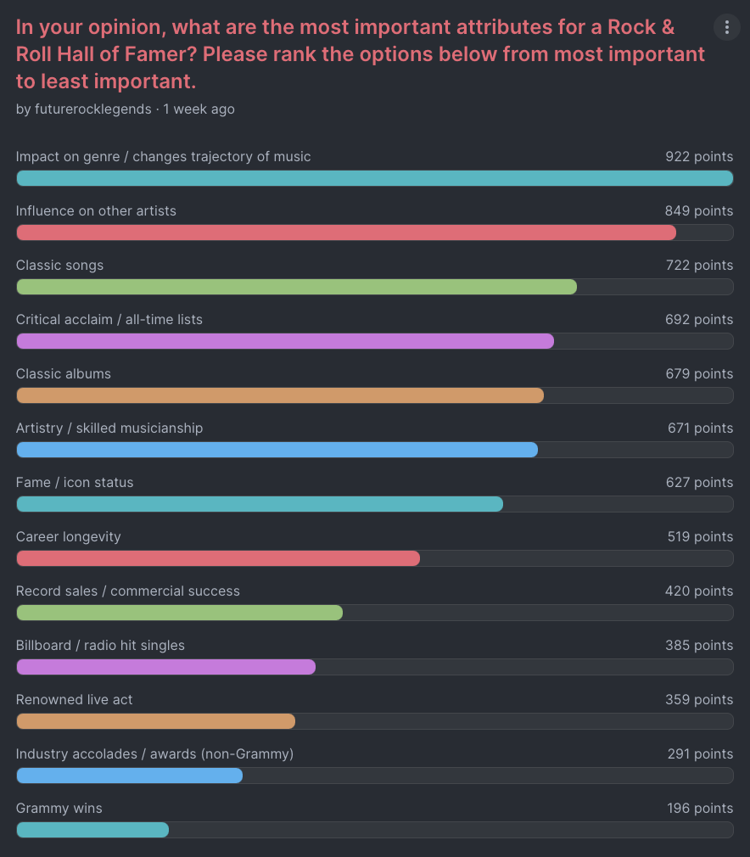
Task: Click the Grammy wins result bar
Action: 92,830
